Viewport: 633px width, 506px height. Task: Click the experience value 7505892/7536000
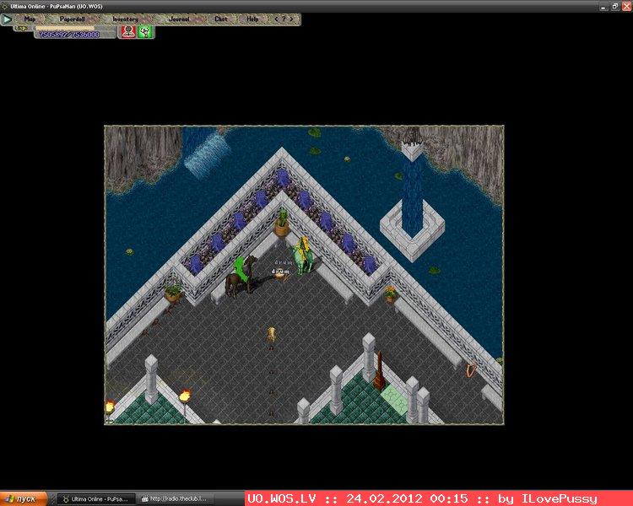[x=69, y=35]
